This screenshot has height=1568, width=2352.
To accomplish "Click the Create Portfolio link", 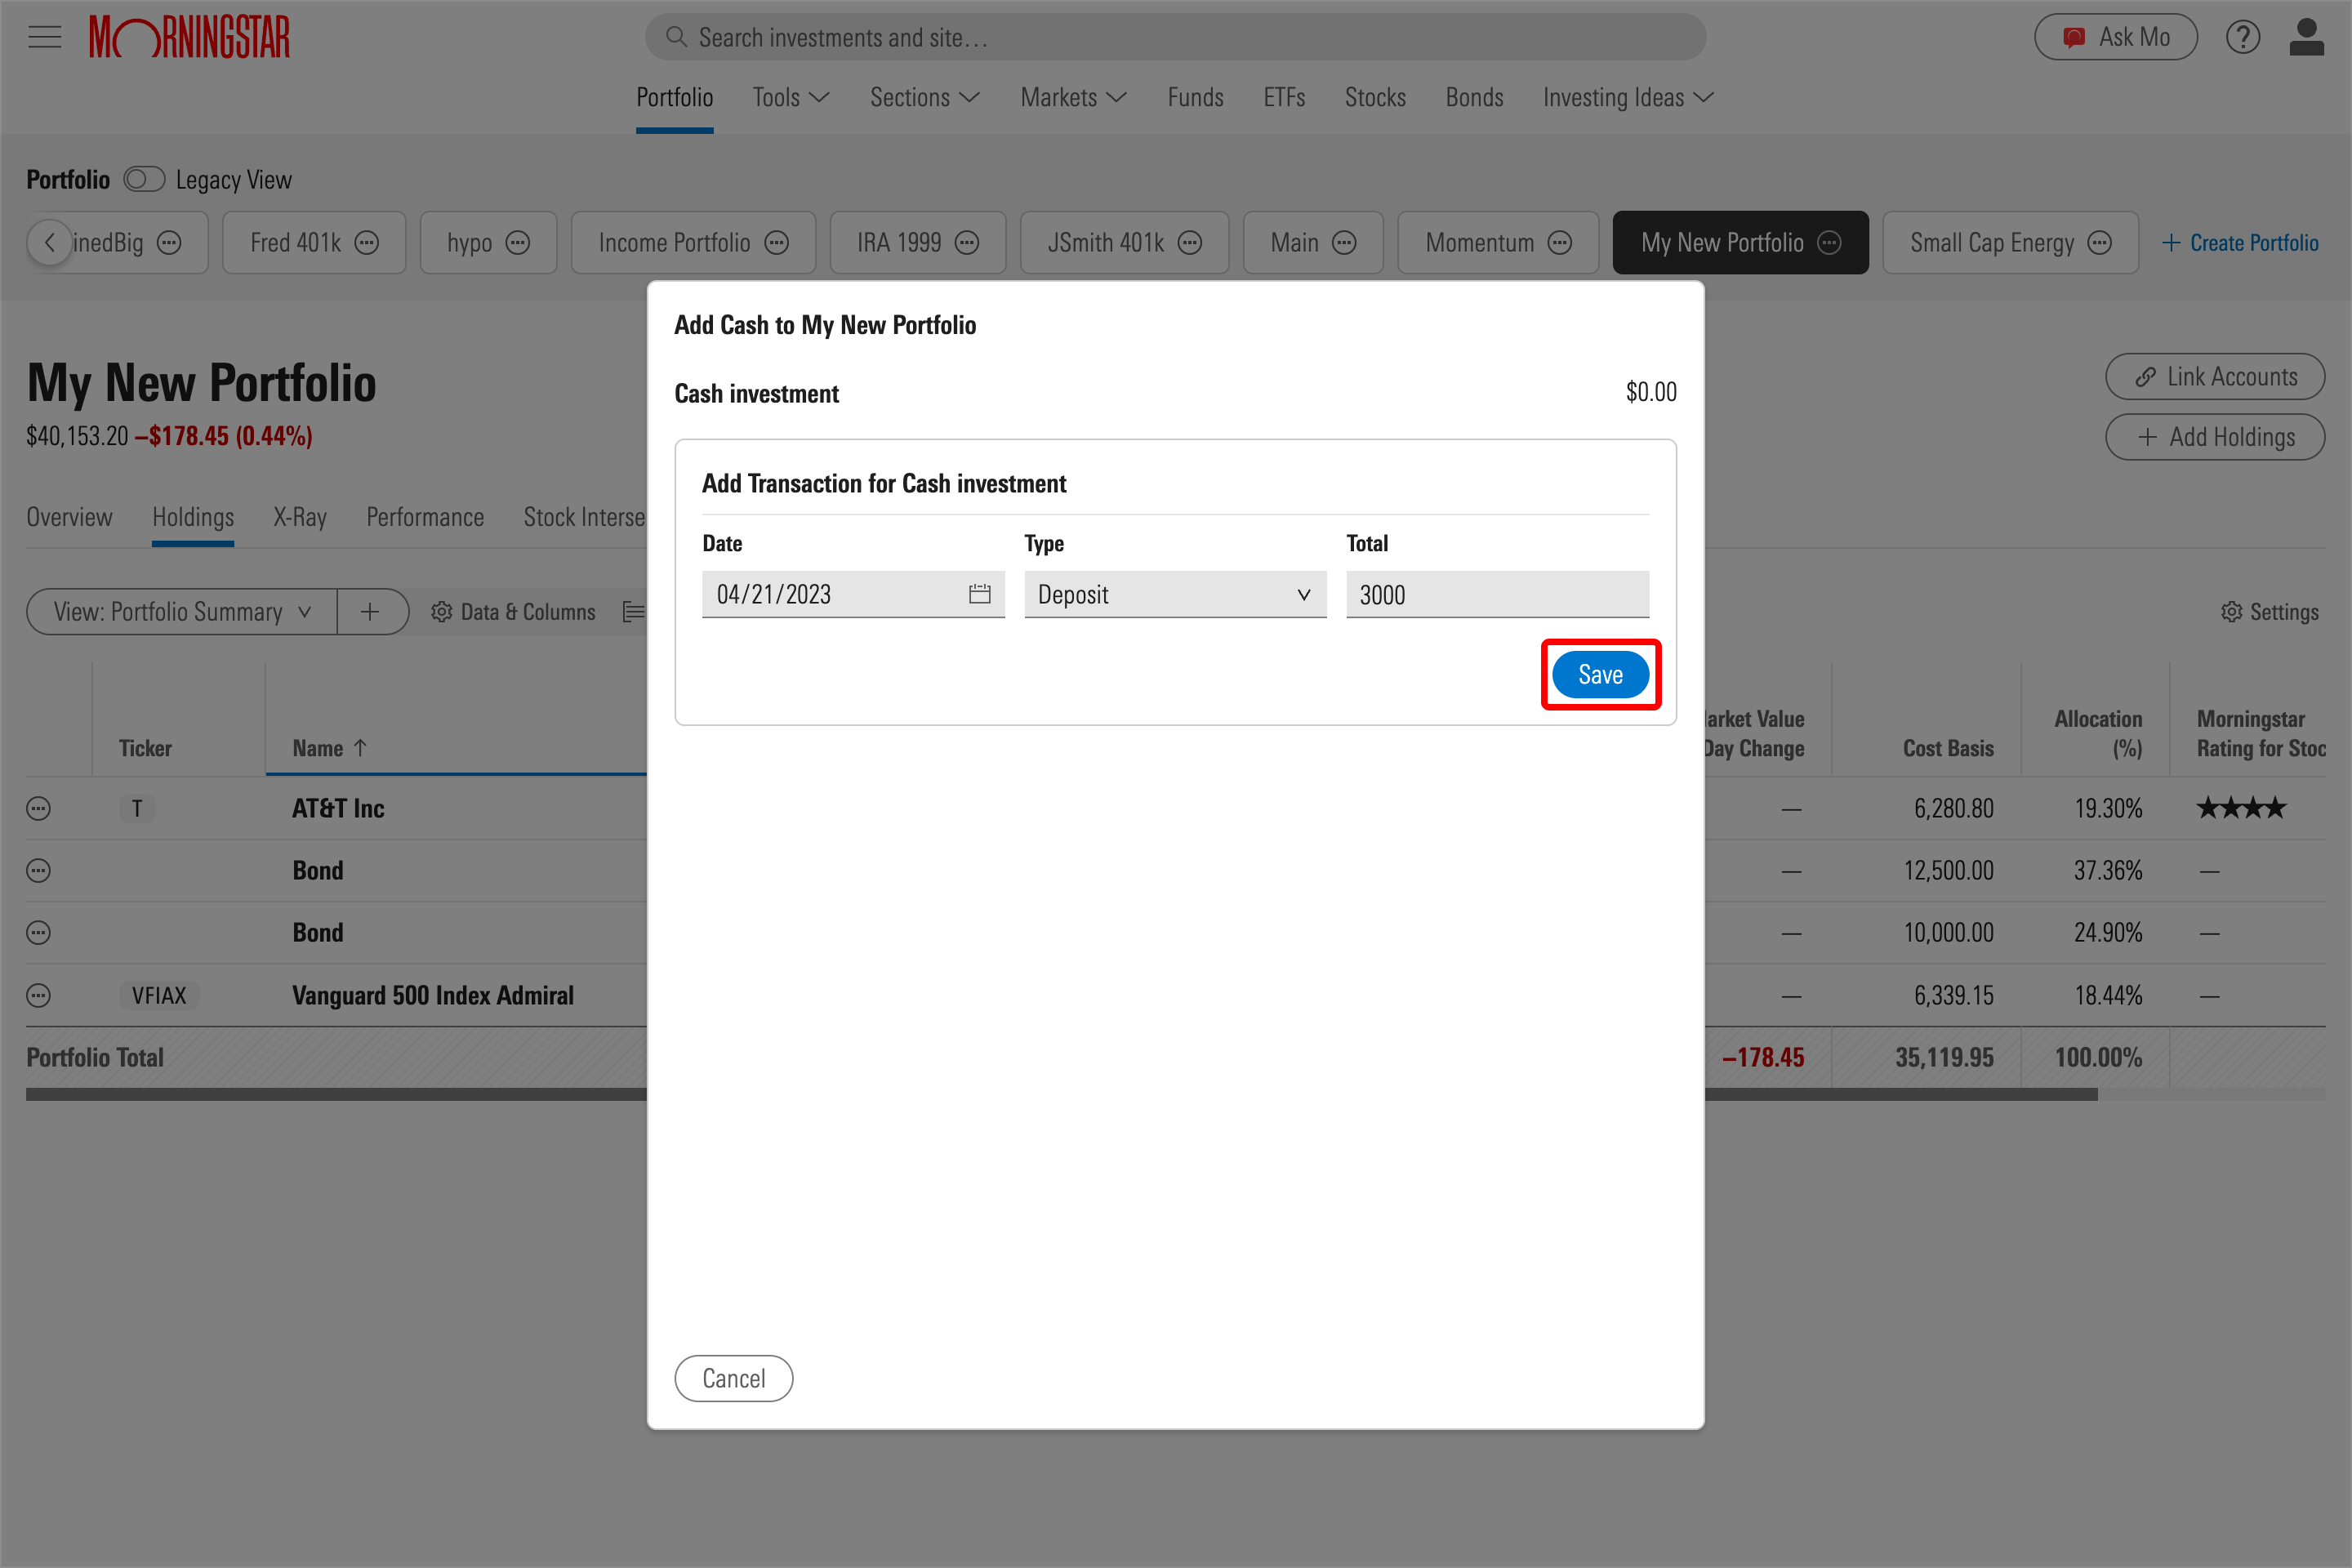I will click(x=2240, y=243).
